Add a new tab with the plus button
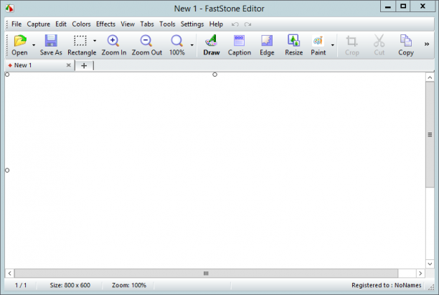Screen dimensions: 439x295 coord(84,66)
